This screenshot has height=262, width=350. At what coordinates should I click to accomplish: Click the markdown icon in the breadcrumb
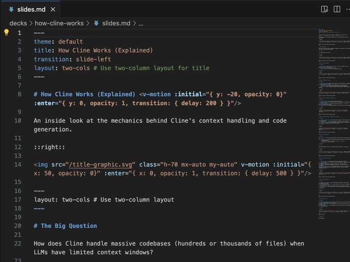[96, 23]
